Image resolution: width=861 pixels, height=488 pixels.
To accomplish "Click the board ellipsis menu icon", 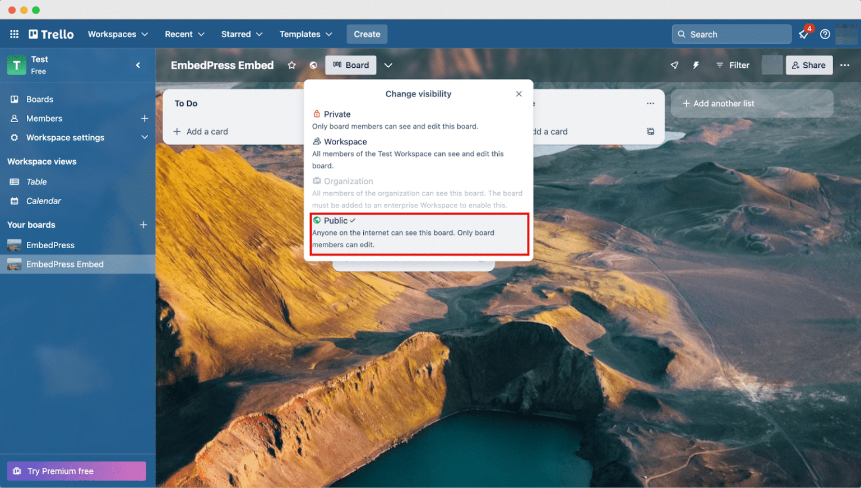I will pos(845,65).
